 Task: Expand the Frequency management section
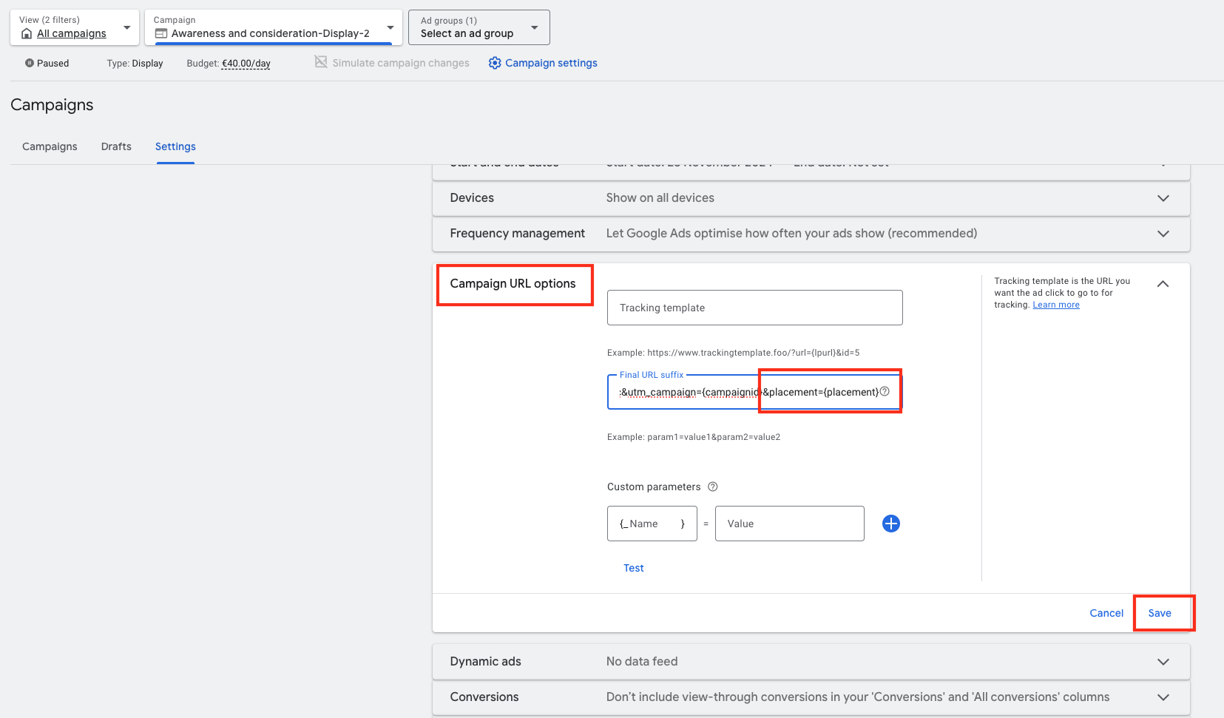(1163, 234)
